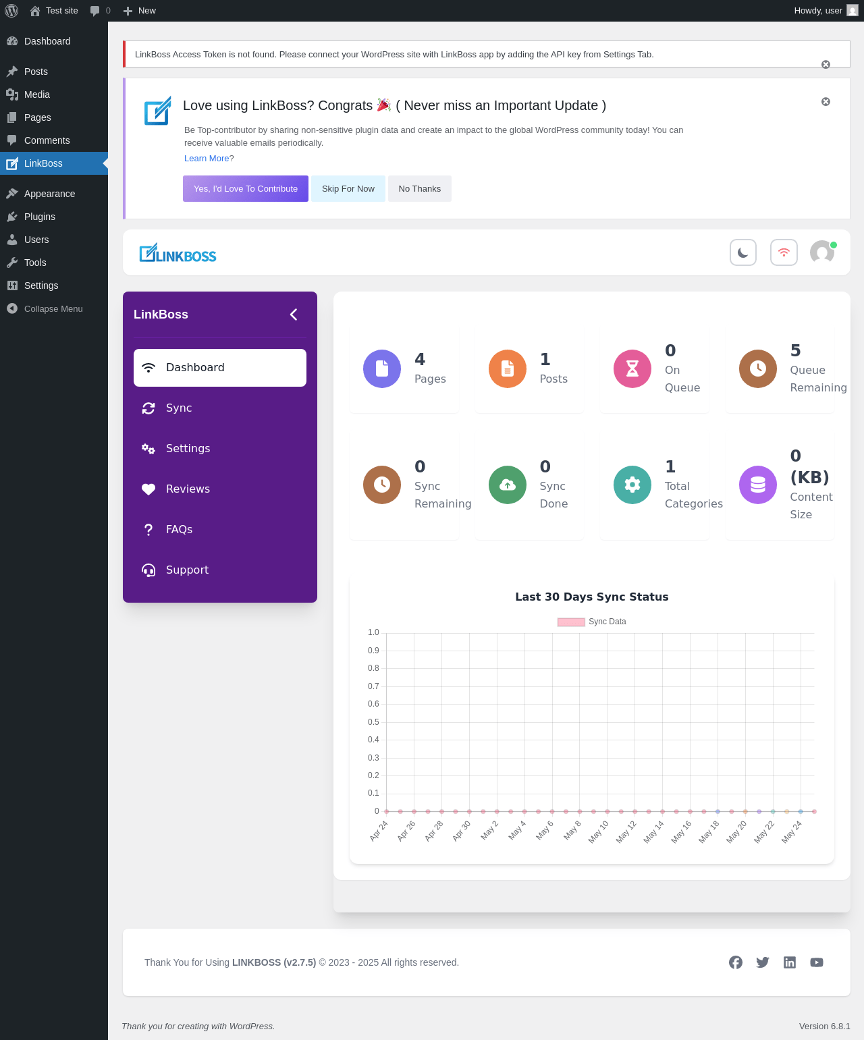Image resolution: width=864 pixels, height=1040 pixels.
Task: Click the teal Total Categories gear icon
Action: point(632,485)
